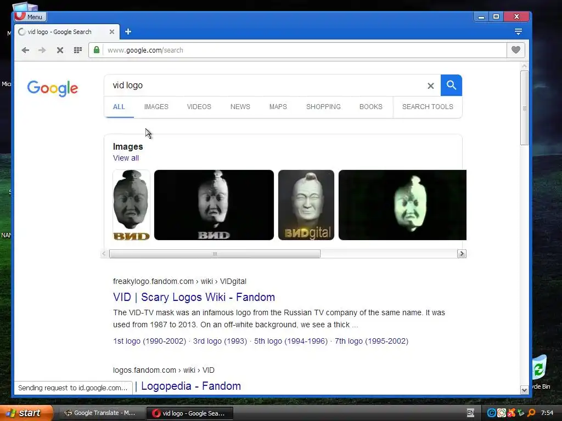
Task: Open the Speed Dial grid icon
Action: 78,50
